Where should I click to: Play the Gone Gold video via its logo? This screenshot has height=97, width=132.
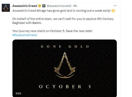(65, 65)
